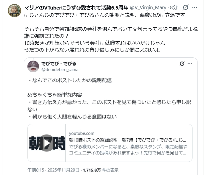205x175 pixels.
Task: Click the 午前8:15 · 2025年11月29日 timestamp
Action: tap(53, 170)
